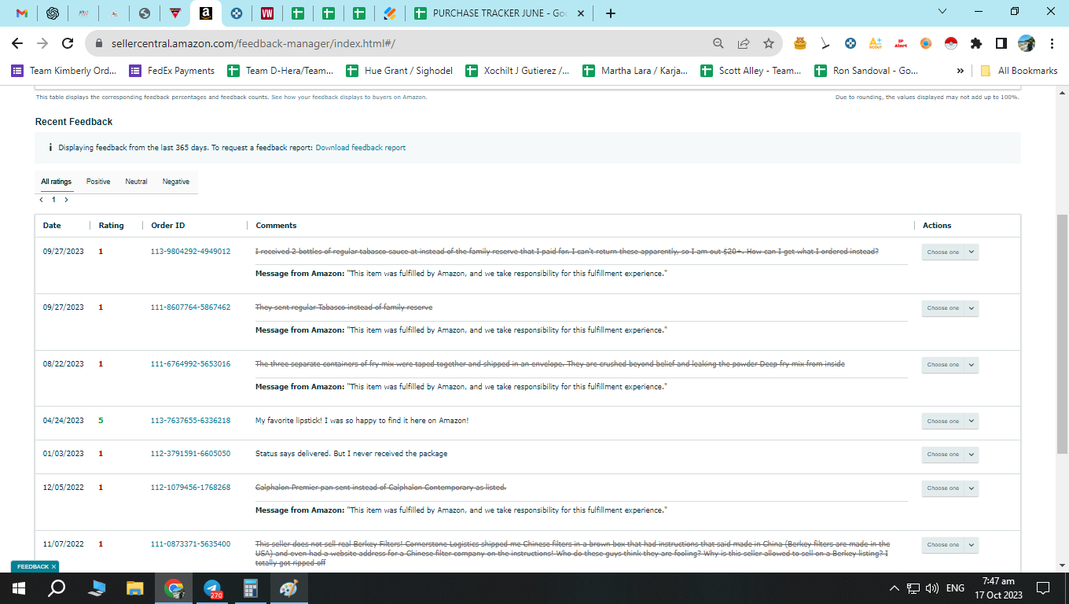The height and width of the screenshot is (604, 1069).
Task: Open the ChatGPT browser tab
Action: pos(53,13)
